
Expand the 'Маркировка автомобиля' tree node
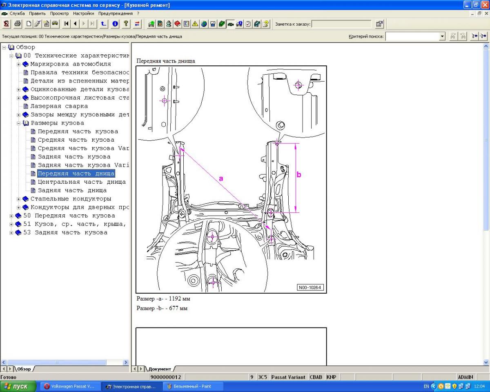coord(19,64)
